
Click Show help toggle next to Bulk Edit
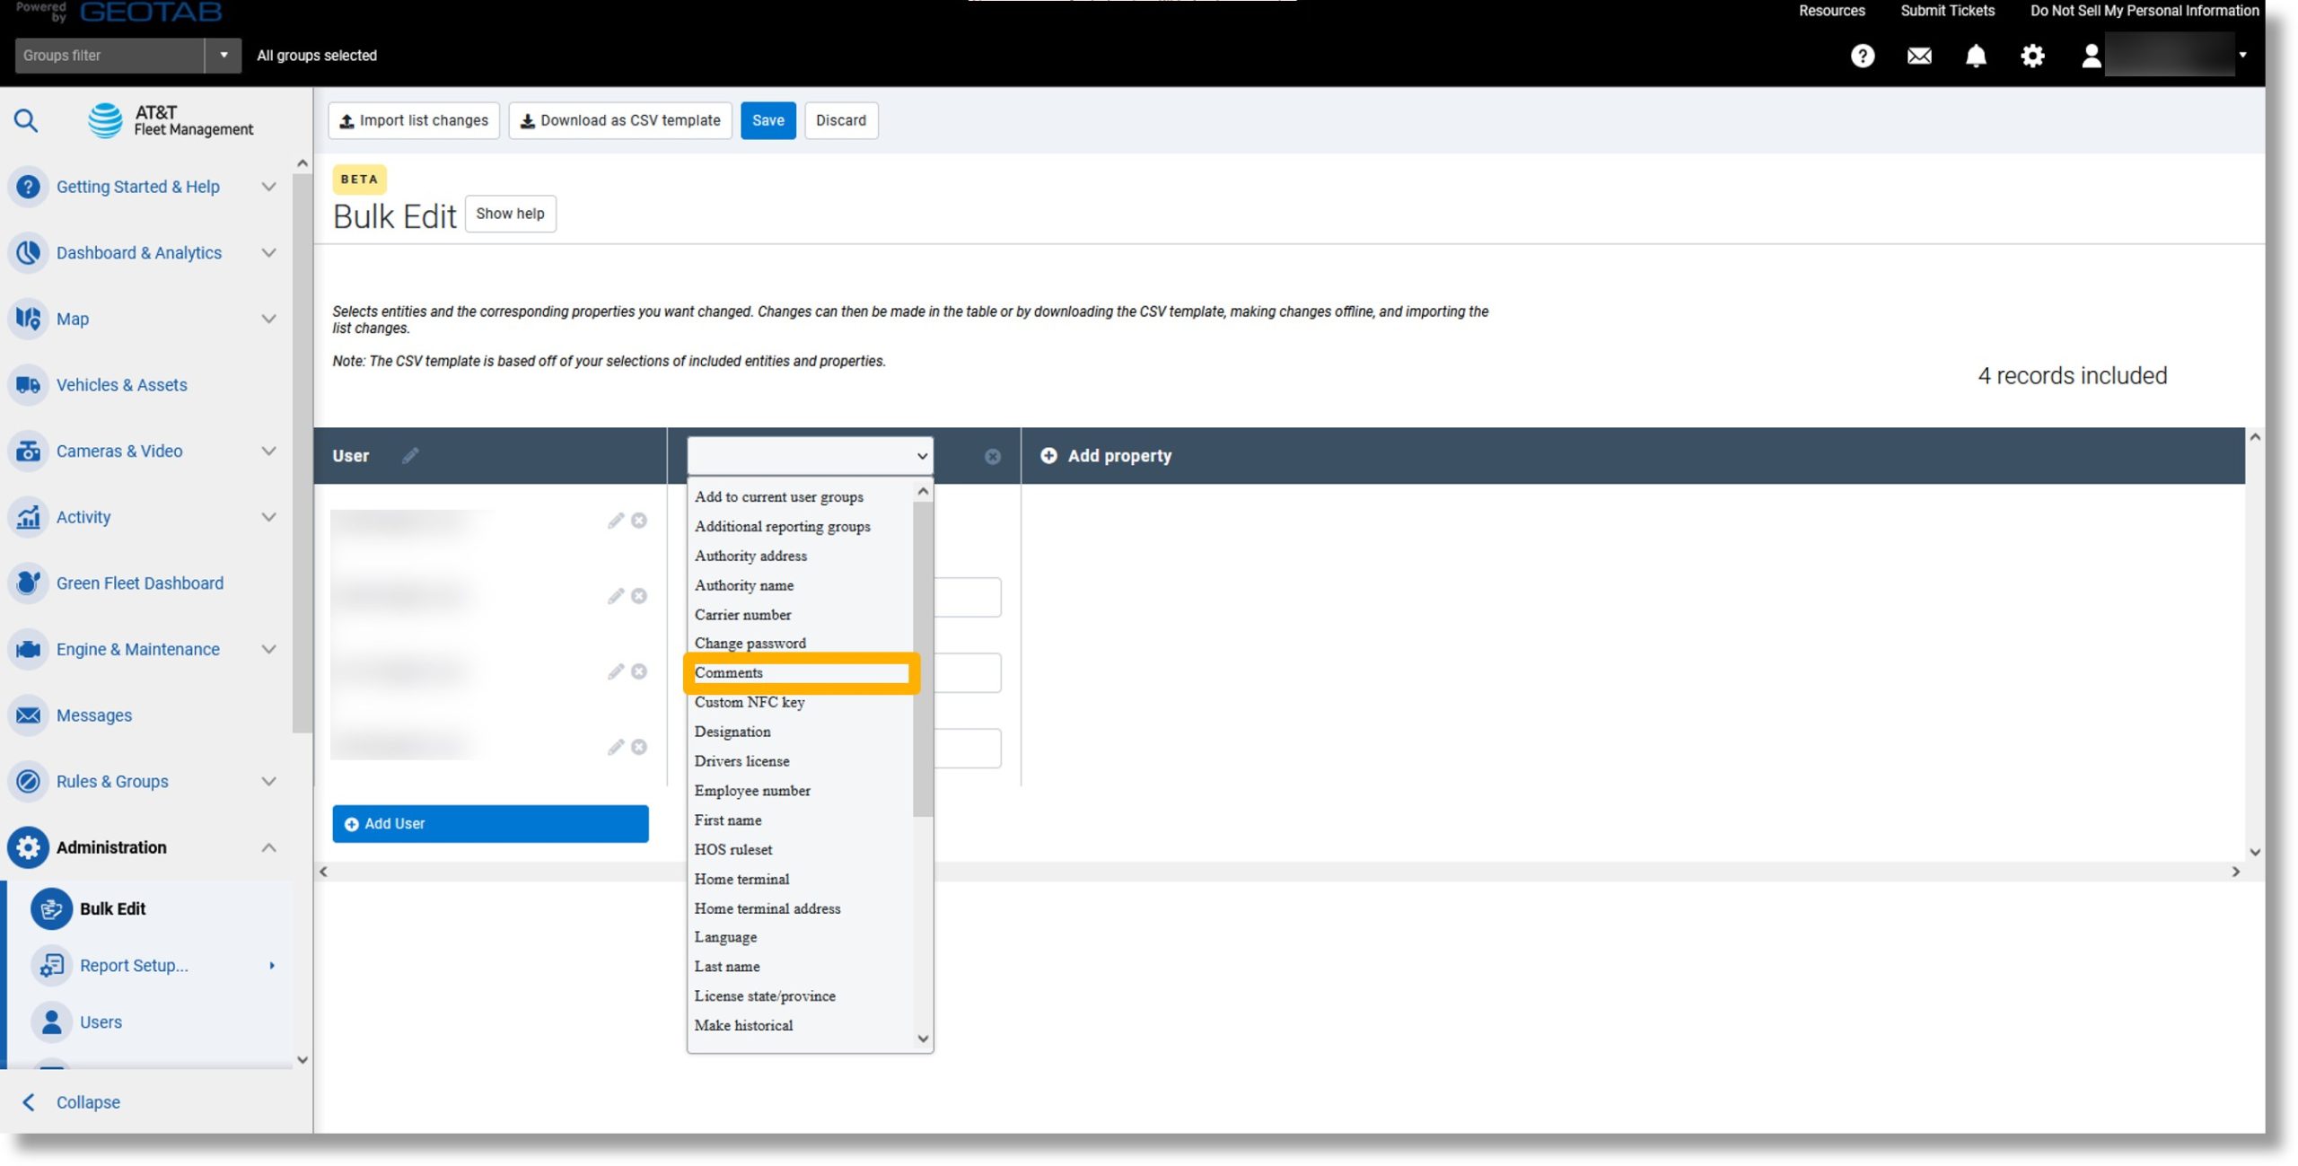point(508,213)
